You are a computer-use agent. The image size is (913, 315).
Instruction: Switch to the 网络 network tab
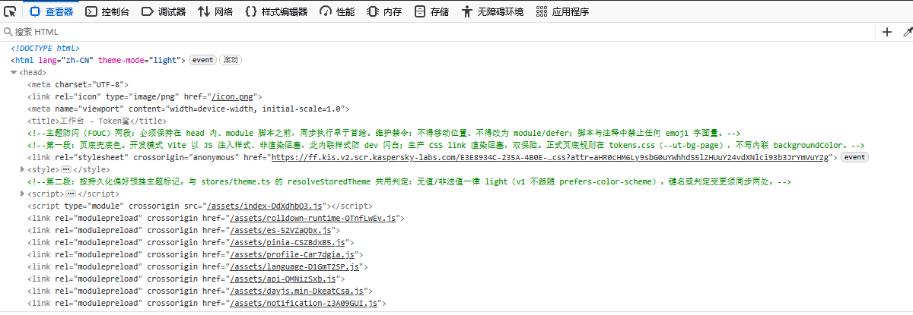[215, 11]
